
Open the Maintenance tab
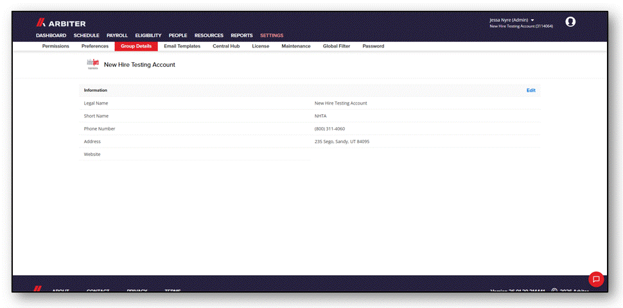tap(296, 46)
